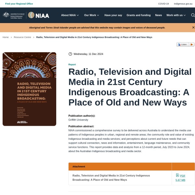
Task: Open the Grants and funding page
Action: [x=138, y=15]
